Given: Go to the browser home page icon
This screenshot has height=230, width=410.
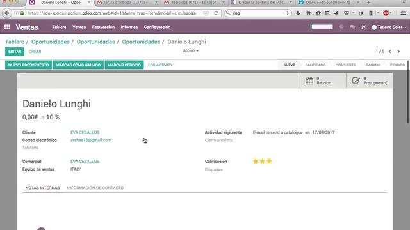Looking at the screenshot, I should (308, 13).
